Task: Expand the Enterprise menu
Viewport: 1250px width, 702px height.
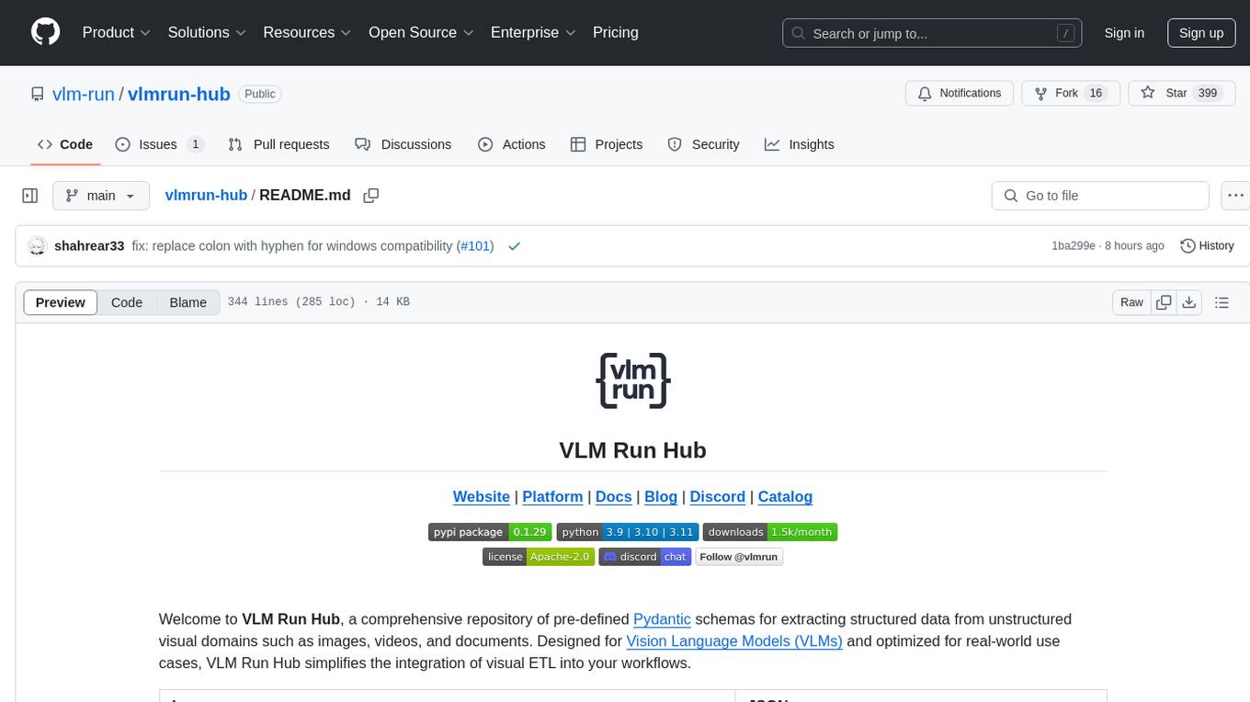Action: [x=533, y=32]
